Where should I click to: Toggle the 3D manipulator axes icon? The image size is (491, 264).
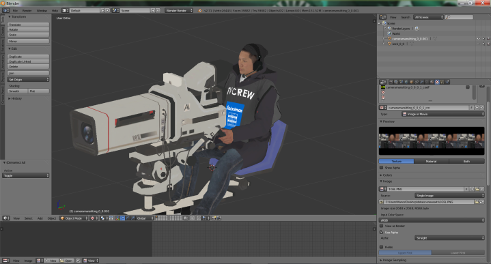(x=117, y=218)
